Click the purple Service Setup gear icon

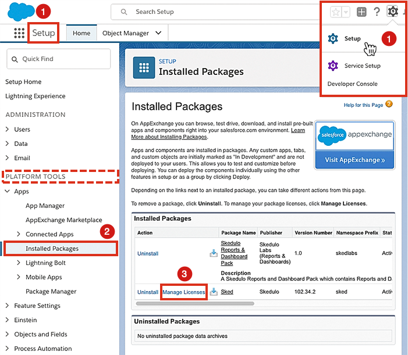333,66
